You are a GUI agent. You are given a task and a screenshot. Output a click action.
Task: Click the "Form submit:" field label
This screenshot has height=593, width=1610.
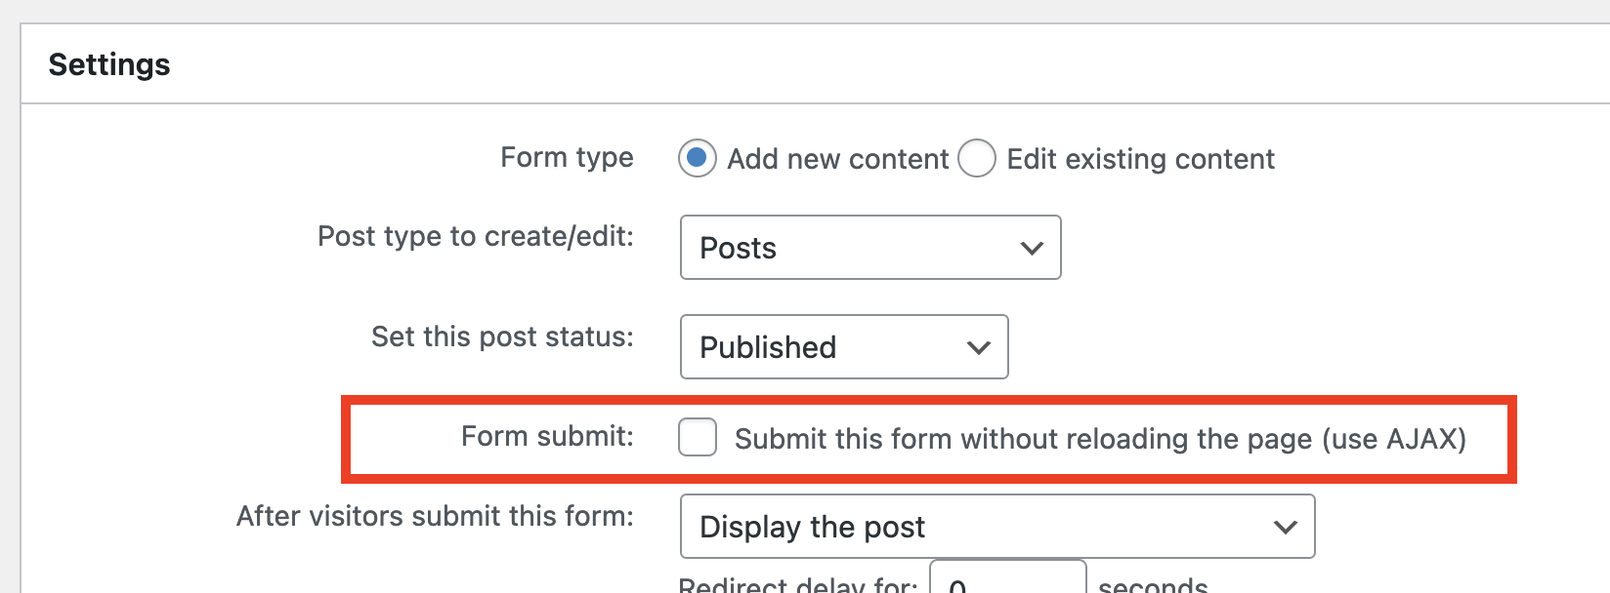[547, 436]
